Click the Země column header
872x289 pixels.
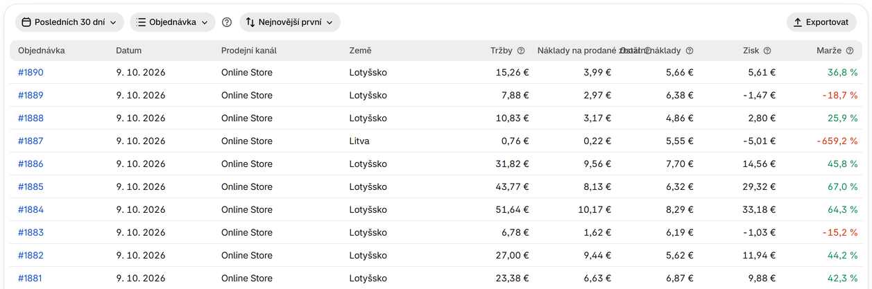[x=360, y=51]
